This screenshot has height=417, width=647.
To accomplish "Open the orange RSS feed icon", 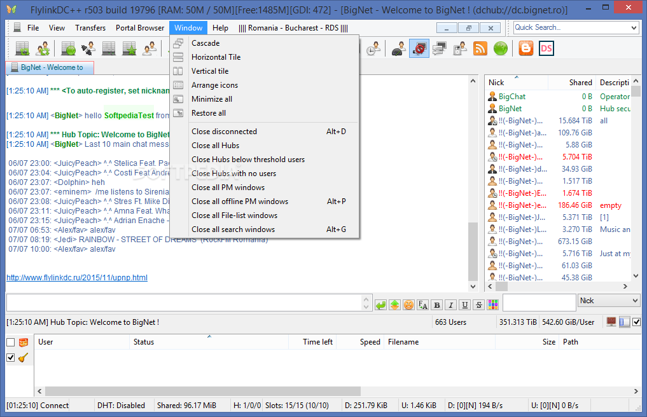I will coord(480,49).
